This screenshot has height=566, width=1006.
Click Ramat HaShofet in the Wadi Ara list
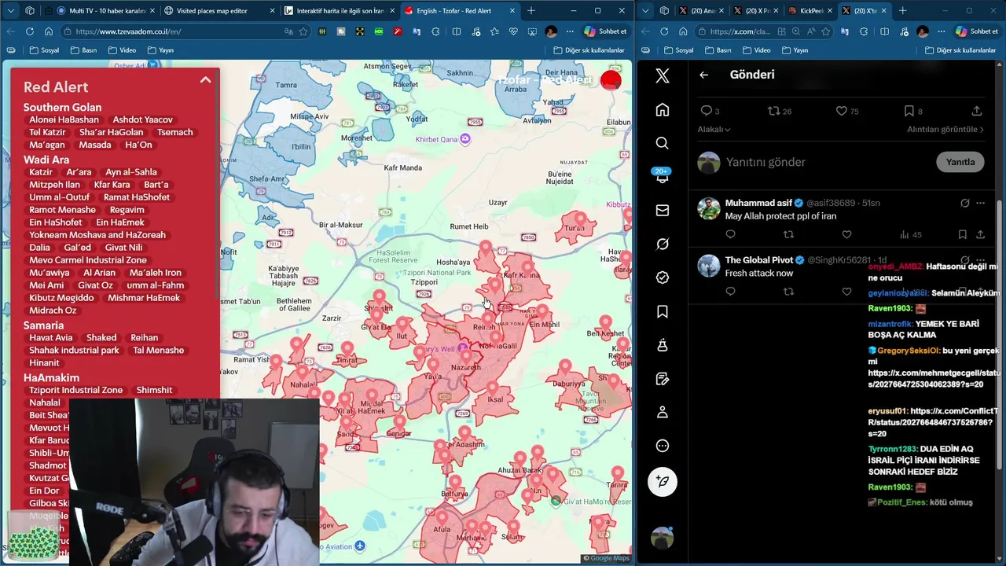pyautogui.click(x=137, y=197)
